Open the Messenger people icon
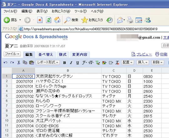 [x=147, y=20]
